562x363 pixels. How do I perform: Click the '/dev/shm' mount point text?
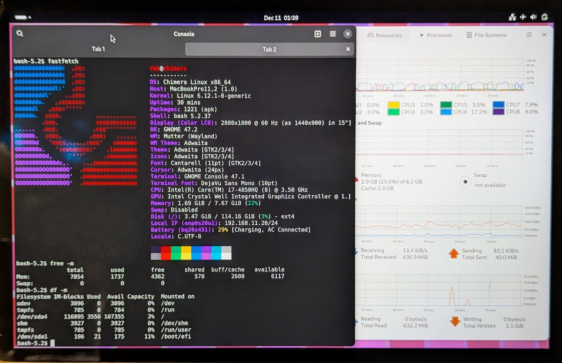click(174, 323)
